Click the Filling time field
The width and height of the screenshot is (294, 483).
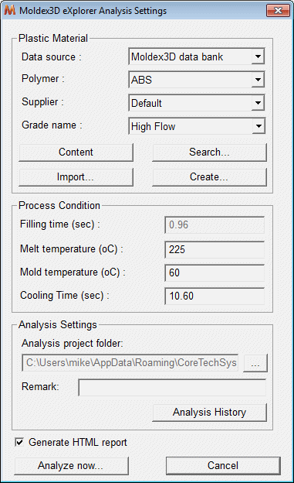(215, 225)
